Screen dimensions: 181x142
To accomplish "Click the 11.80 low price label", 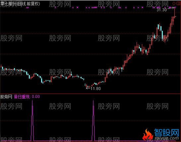I will coord(95,89).
